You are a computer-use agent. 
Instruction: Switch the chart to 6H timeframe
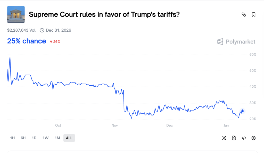click(23, 138)
